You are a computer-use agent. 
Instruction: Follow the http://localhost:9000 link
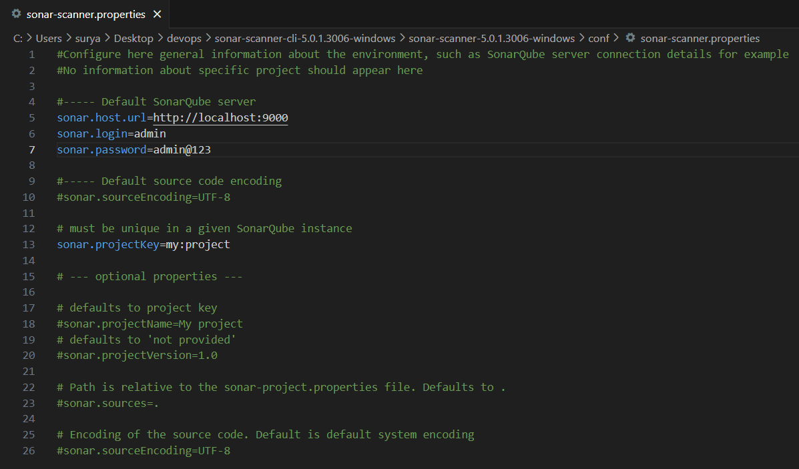(x=220, y=117)
